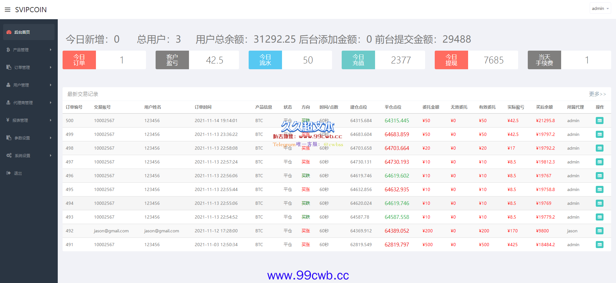Open details icon for order 494
616x283 pixels.
pyautogui.click(x=600, y=203)
